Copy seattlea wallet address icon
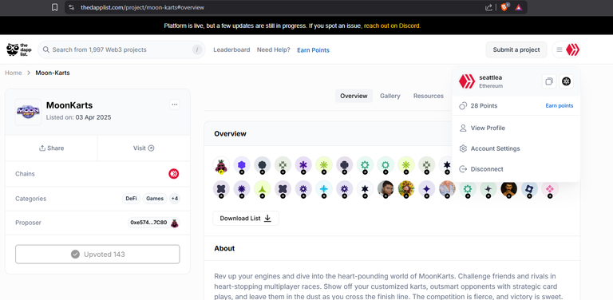The image size is (613, 300). tap(549, 81)
